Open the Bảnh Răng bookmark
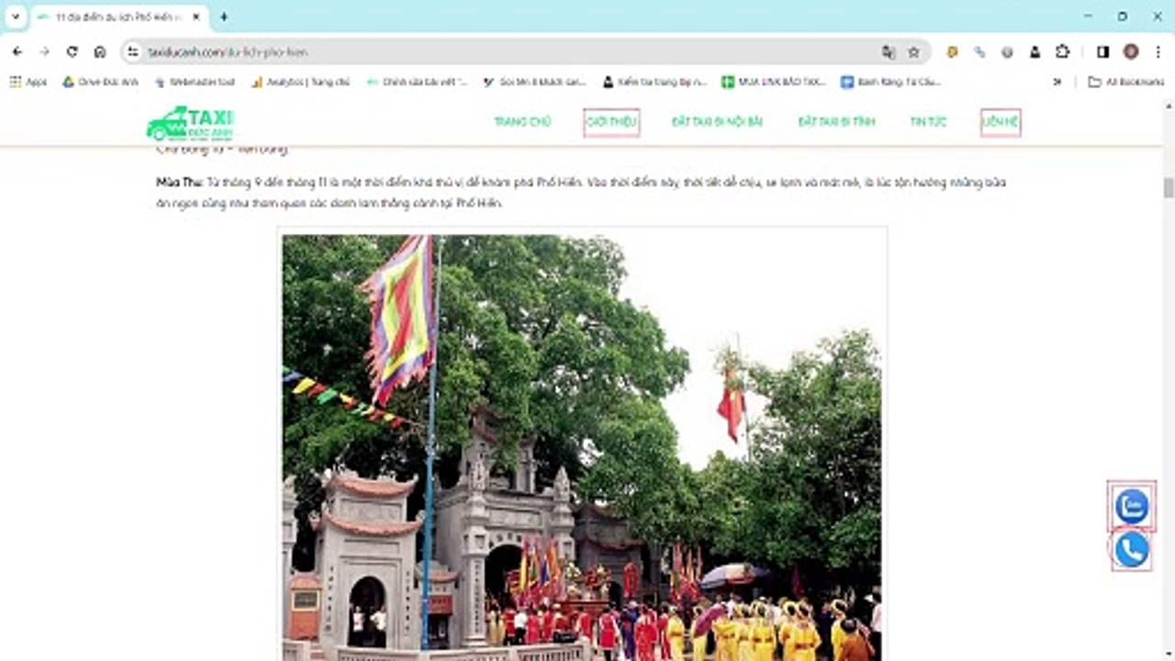 [890, 82]
